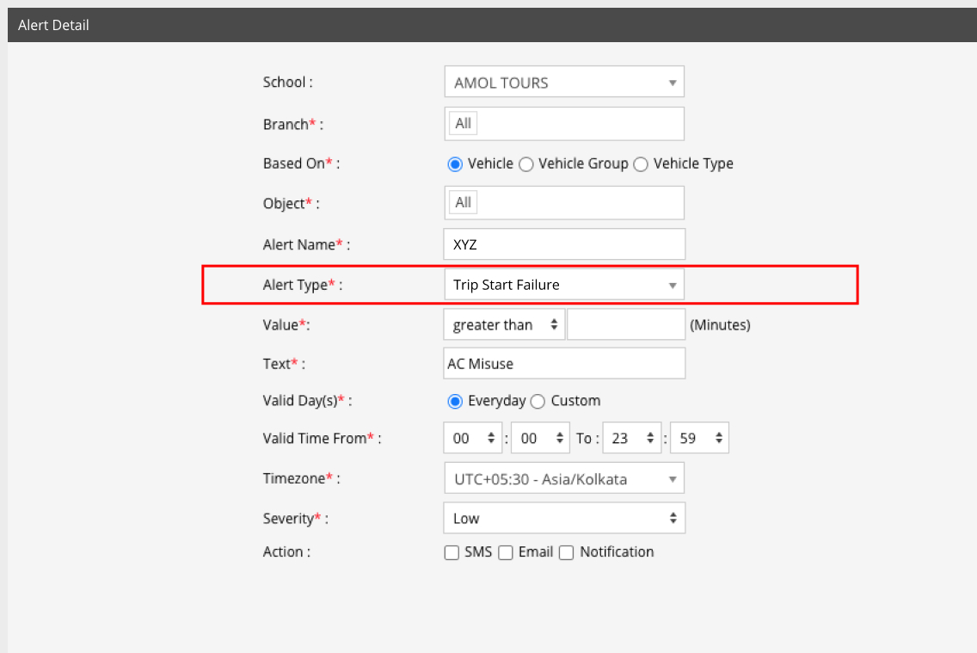Check the Email action checkbox

[506, 553]
